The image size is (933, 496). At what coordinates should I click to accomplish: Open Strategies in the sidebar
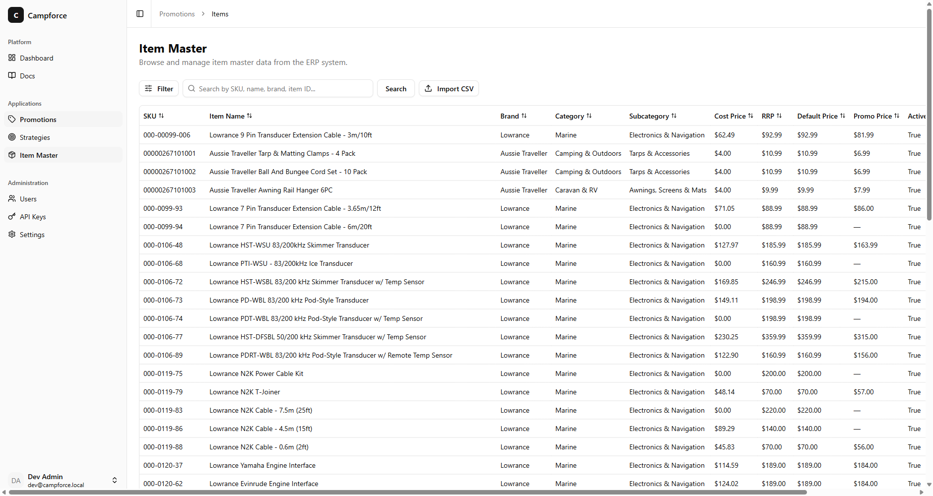[64, 137]
